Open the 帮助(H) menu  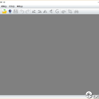(x=20, y=6)
